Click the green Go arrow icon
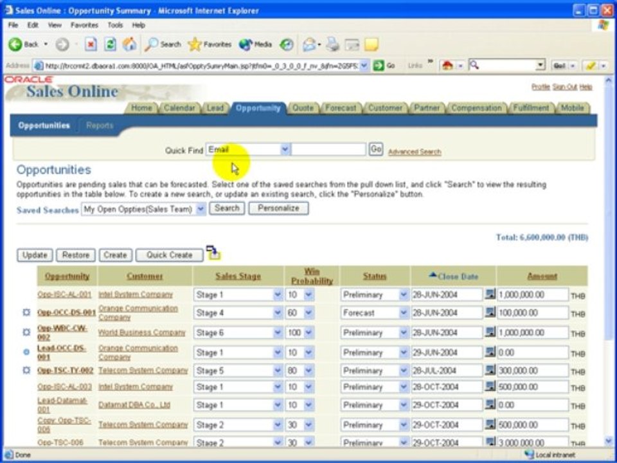 [x=379, y=66]
